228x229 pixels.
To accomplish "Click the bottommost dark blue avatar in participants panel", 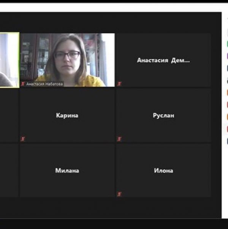I will [x=227, y=141].
